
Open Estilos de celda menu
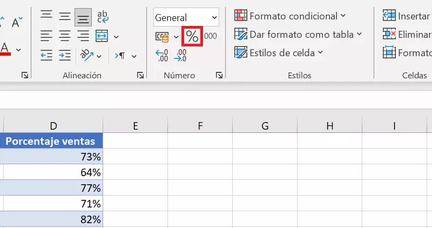coord(279,52)
